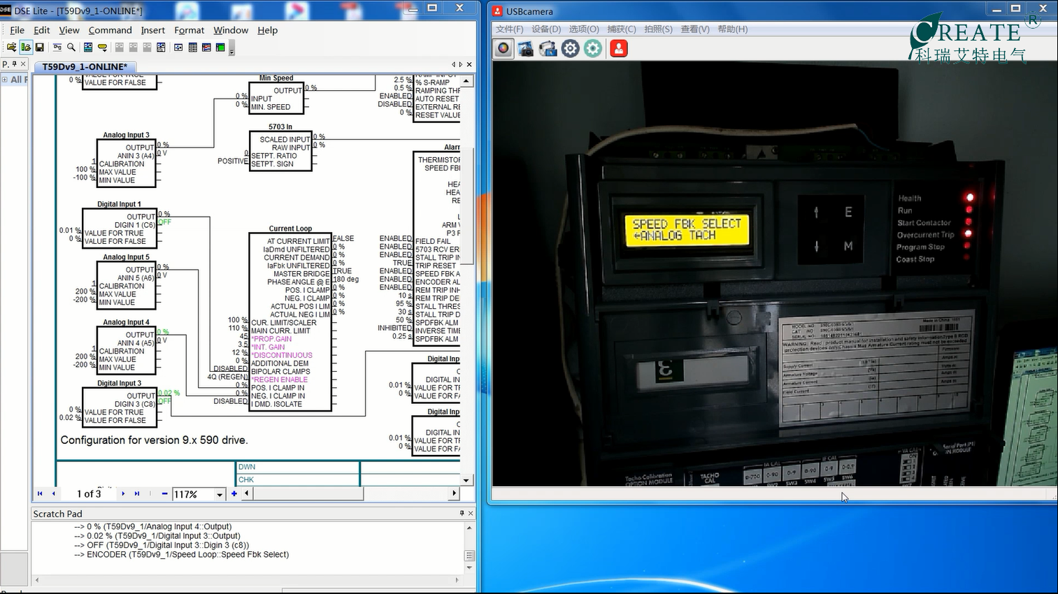Click the yellow connector shape icon

click(103, 48)
